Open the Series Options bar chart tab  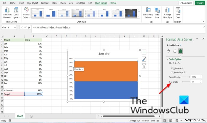(x=180, y=51)
